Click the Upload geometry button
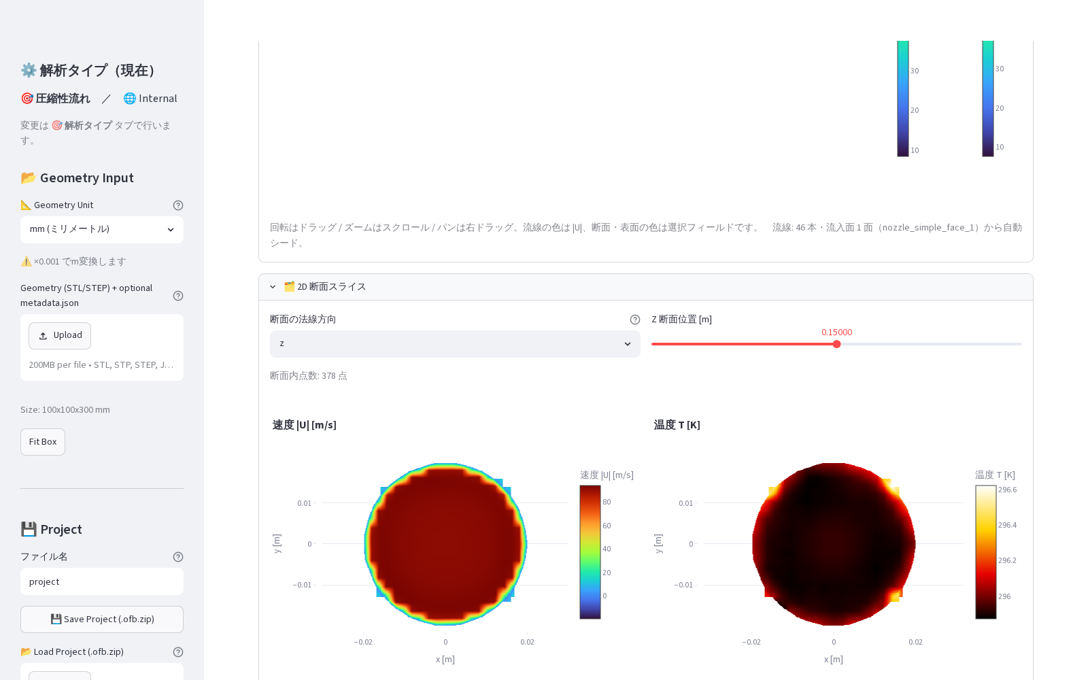1088x680 pixels. [x=60, y=336]
